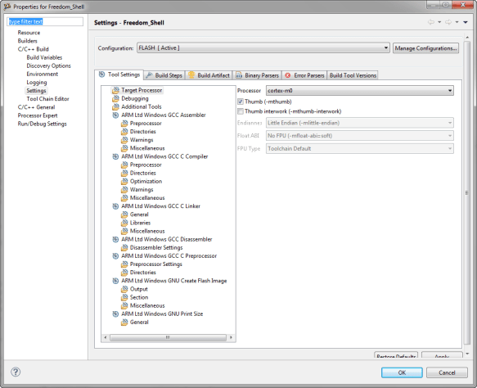
Task: Click the Error Parsers red icon
Action: [287, 75]
